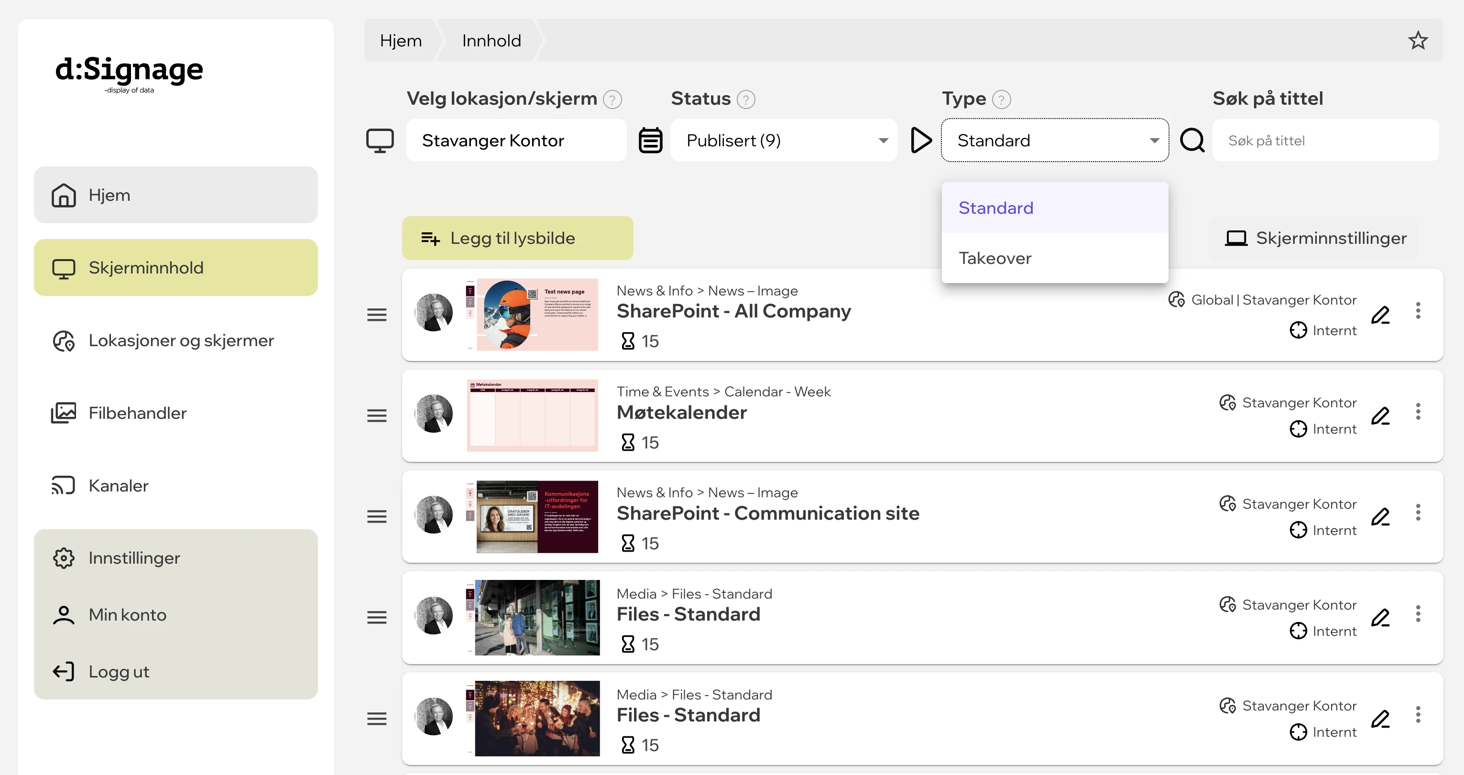This screenshot has height=775, width=1464.
Task: Click Hjem in the breadcrumb
Action: (x=401, y=40)
